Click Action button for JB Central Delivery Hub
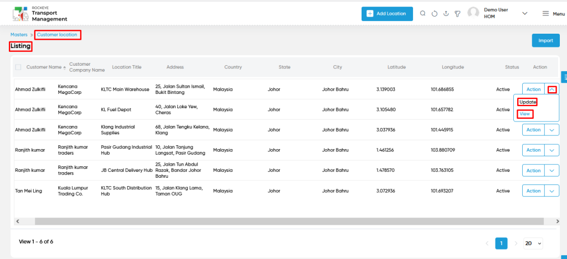The image size is (567, 259). (x=533, y=170)
